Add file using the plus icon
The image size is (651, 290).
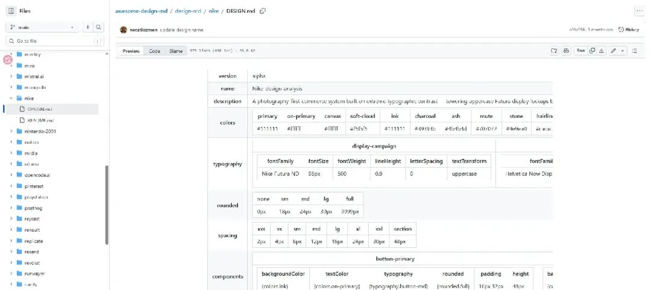pos(87,27)
